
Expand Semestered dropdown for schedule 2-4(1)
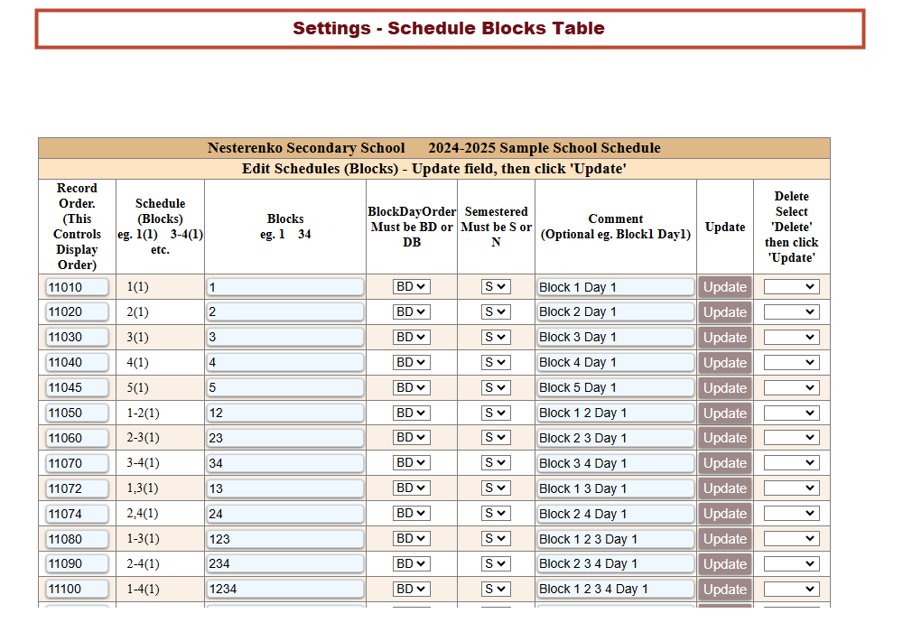coord(496,564)
